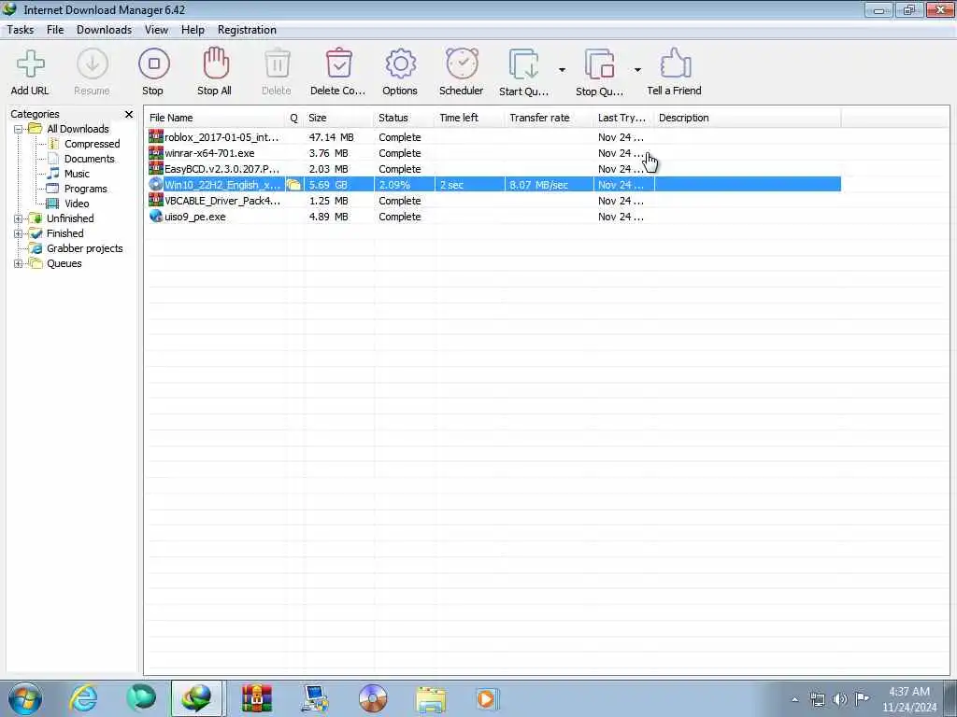
Task: Expand the Queues tree node
Action: [19, 263]
